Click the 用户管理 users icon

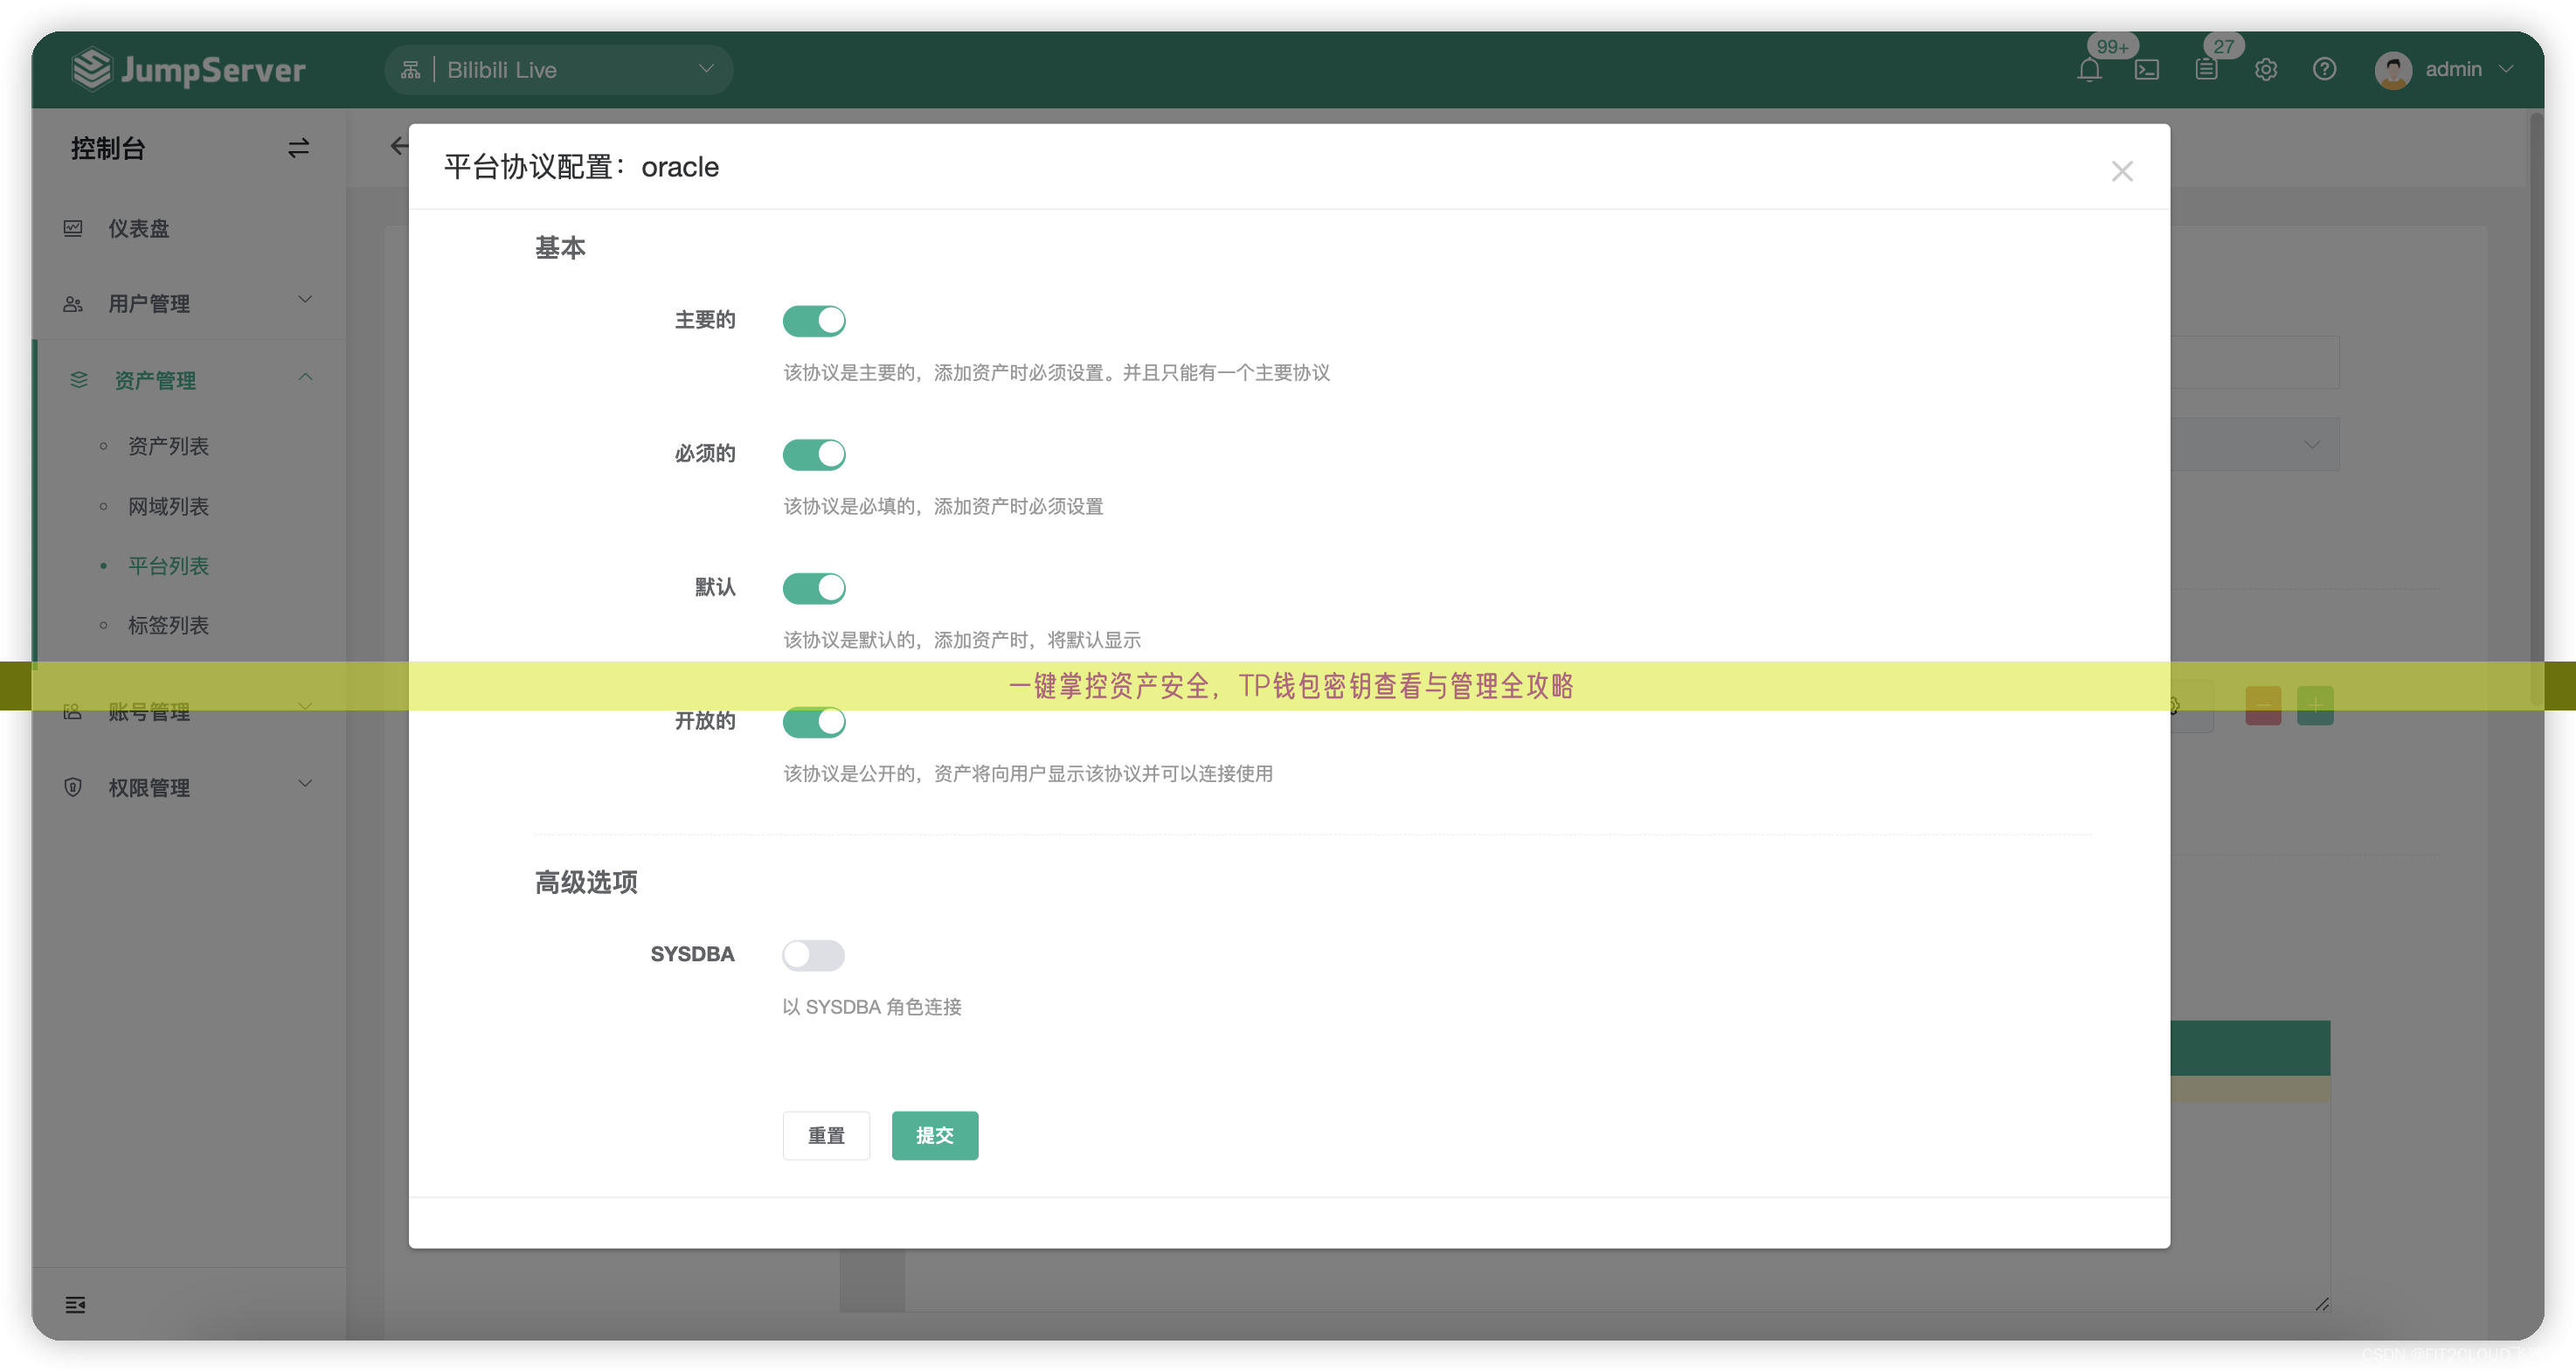pyautogui.click(x=73, y=304)
